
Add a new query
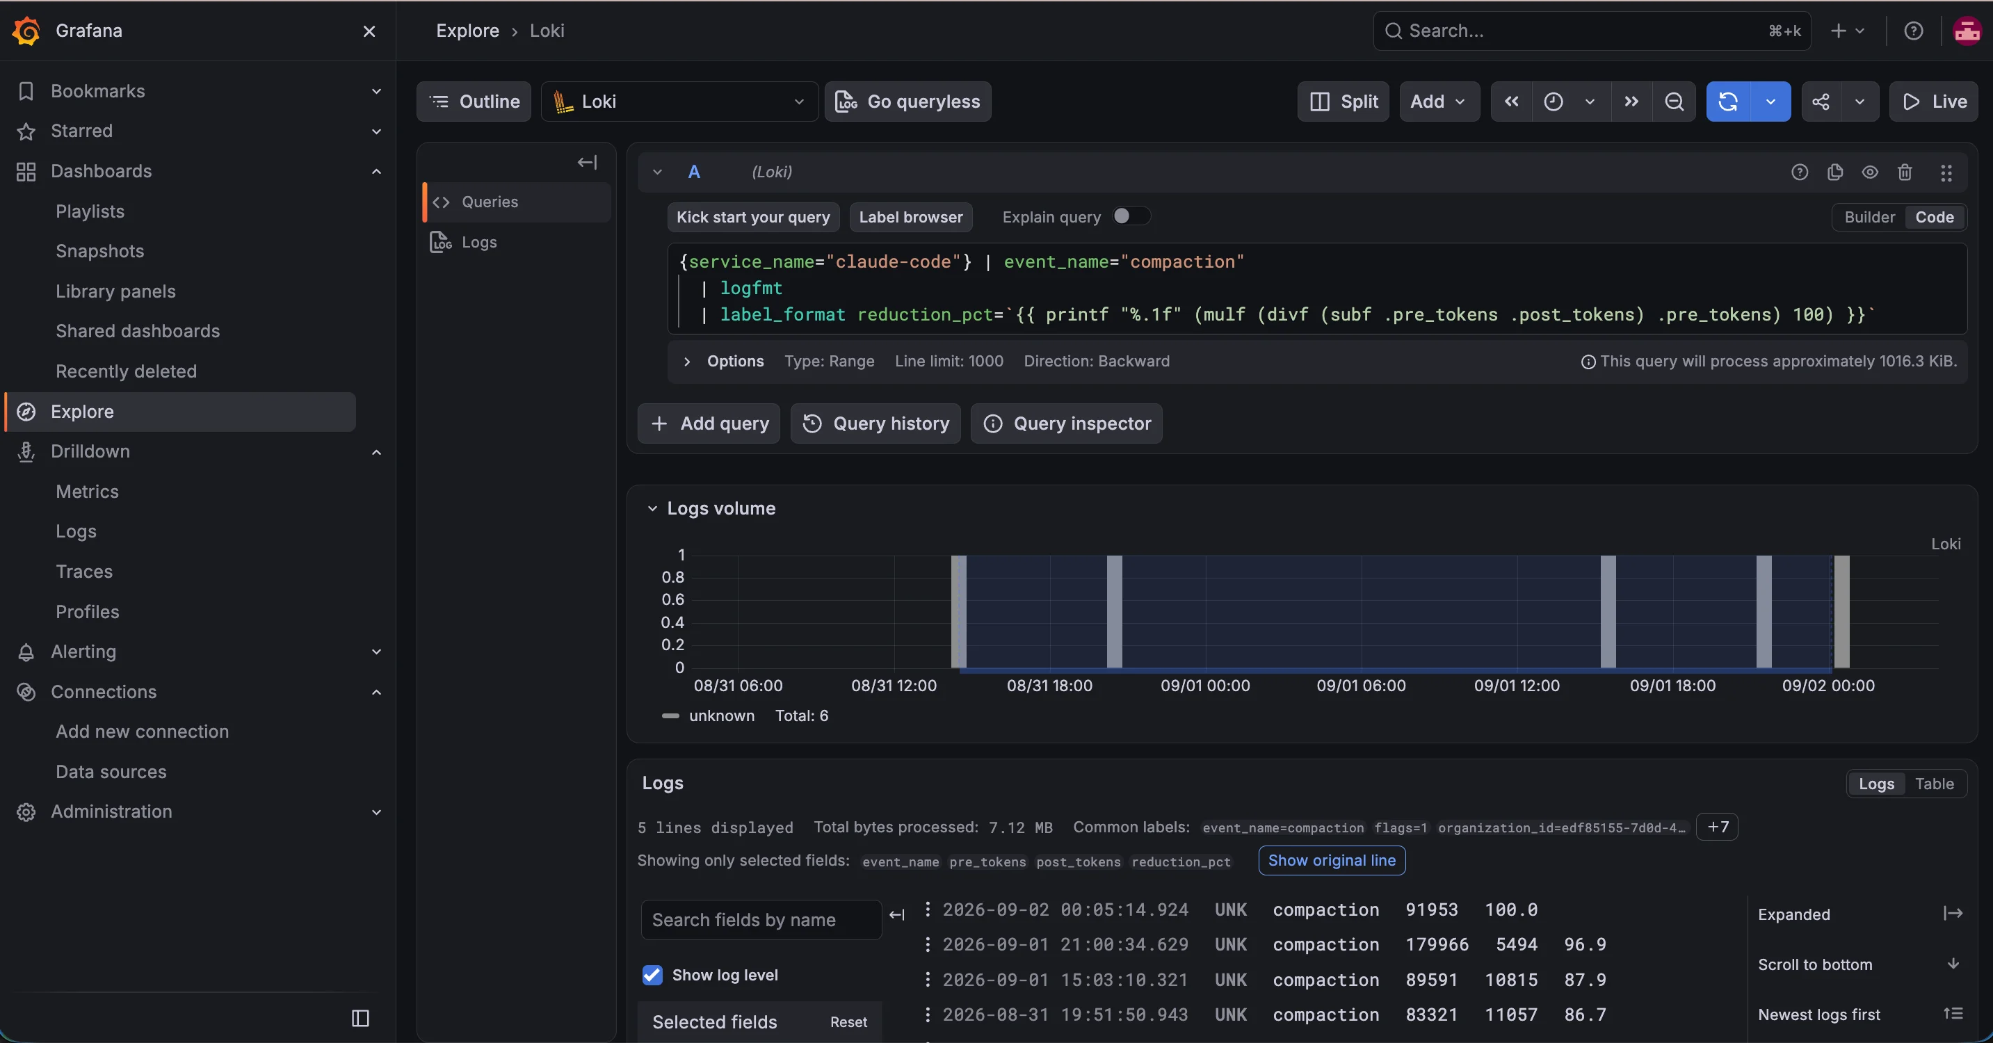709,423
